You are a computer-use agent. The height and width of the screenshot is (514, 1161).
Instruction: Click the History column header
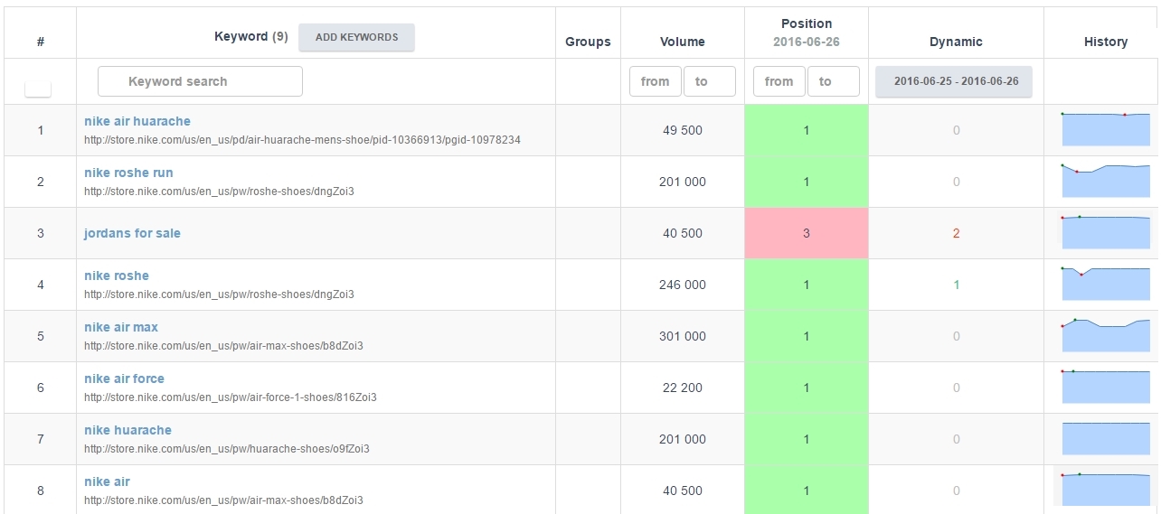pos(1106,42)
